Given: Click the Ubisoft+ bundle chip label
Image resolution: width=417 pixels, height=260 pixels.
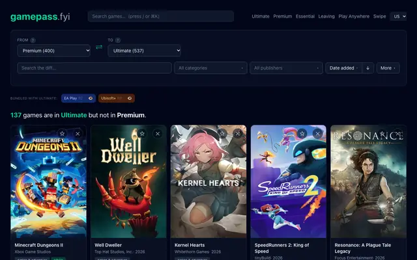Looking at the screenshot, I should pyautogui.click(x=108, y=98).
